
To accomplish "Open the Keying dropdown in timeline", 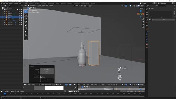I will click(13, 92).
